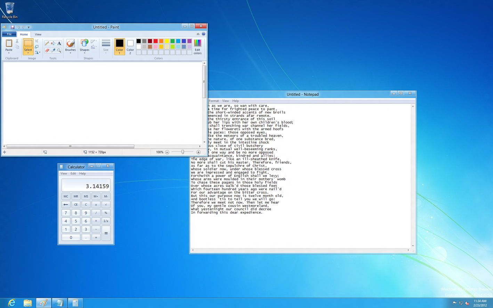493x308 pixels.
Task: Click the Magnifier tool in Paint
Action: coord(59,51)
